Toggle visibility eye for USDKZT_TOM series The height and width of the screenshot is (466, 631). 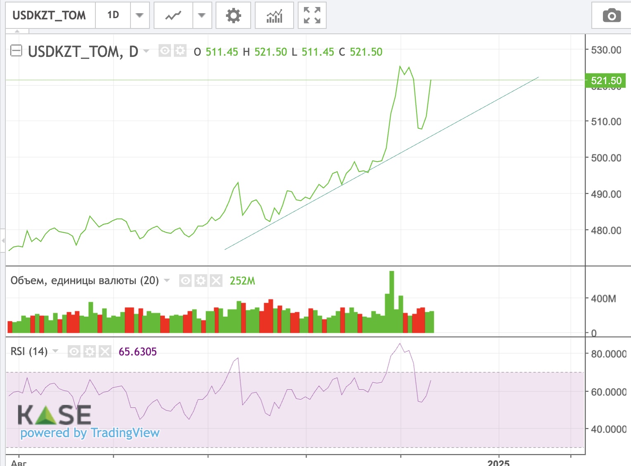click(x=165, y=51)
